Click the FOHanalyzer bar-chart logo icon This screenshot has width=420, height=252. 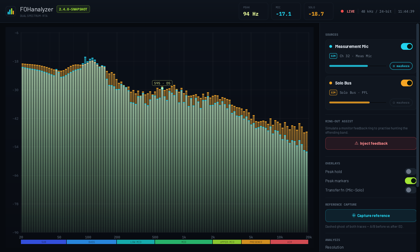(x=11, y=11)
